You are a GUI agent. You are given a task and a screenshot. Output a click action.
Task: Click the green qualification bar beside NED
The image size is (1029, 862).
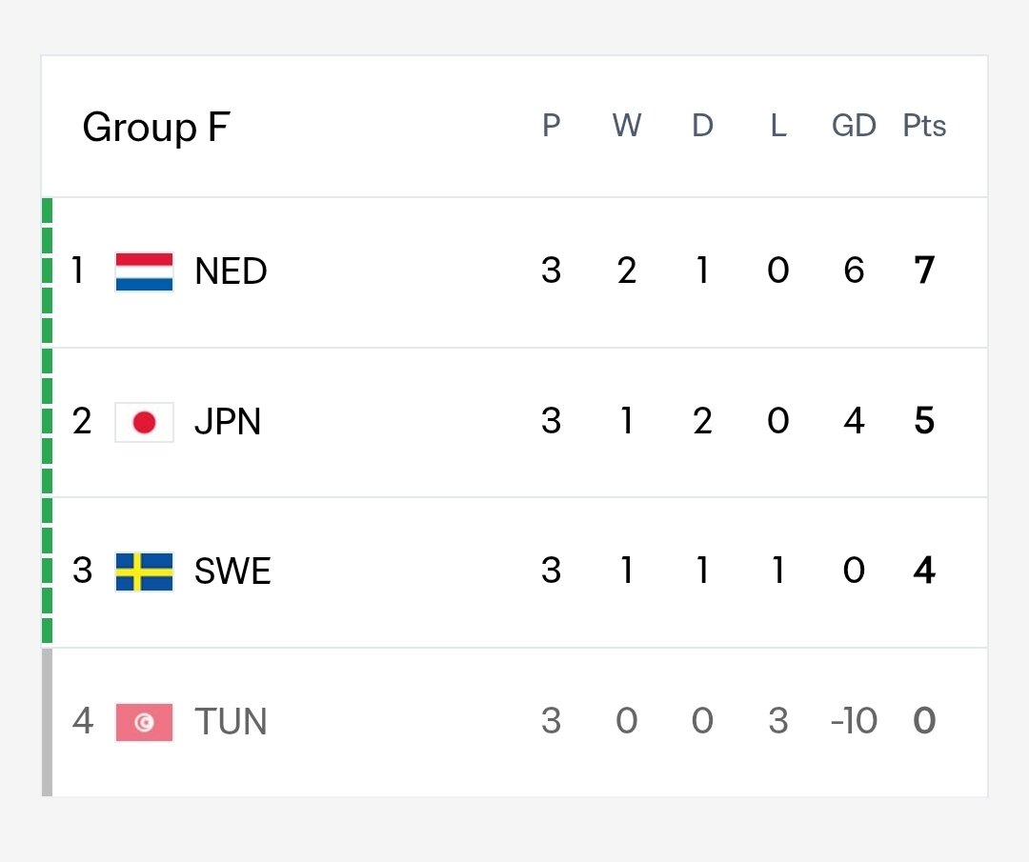click(x=48, y=271)
